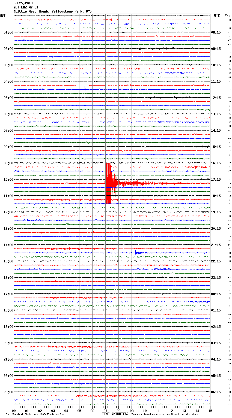Click the UTC time label "11:15"

coord(216,81)
